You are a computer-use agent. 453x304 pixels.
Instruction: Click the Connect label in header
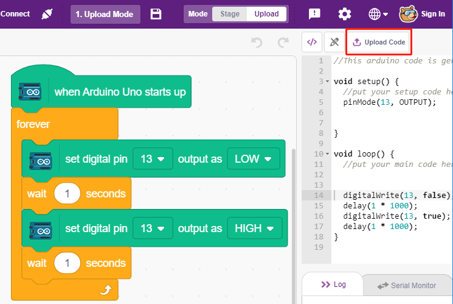pyautogui.click(x=15, y=14)
